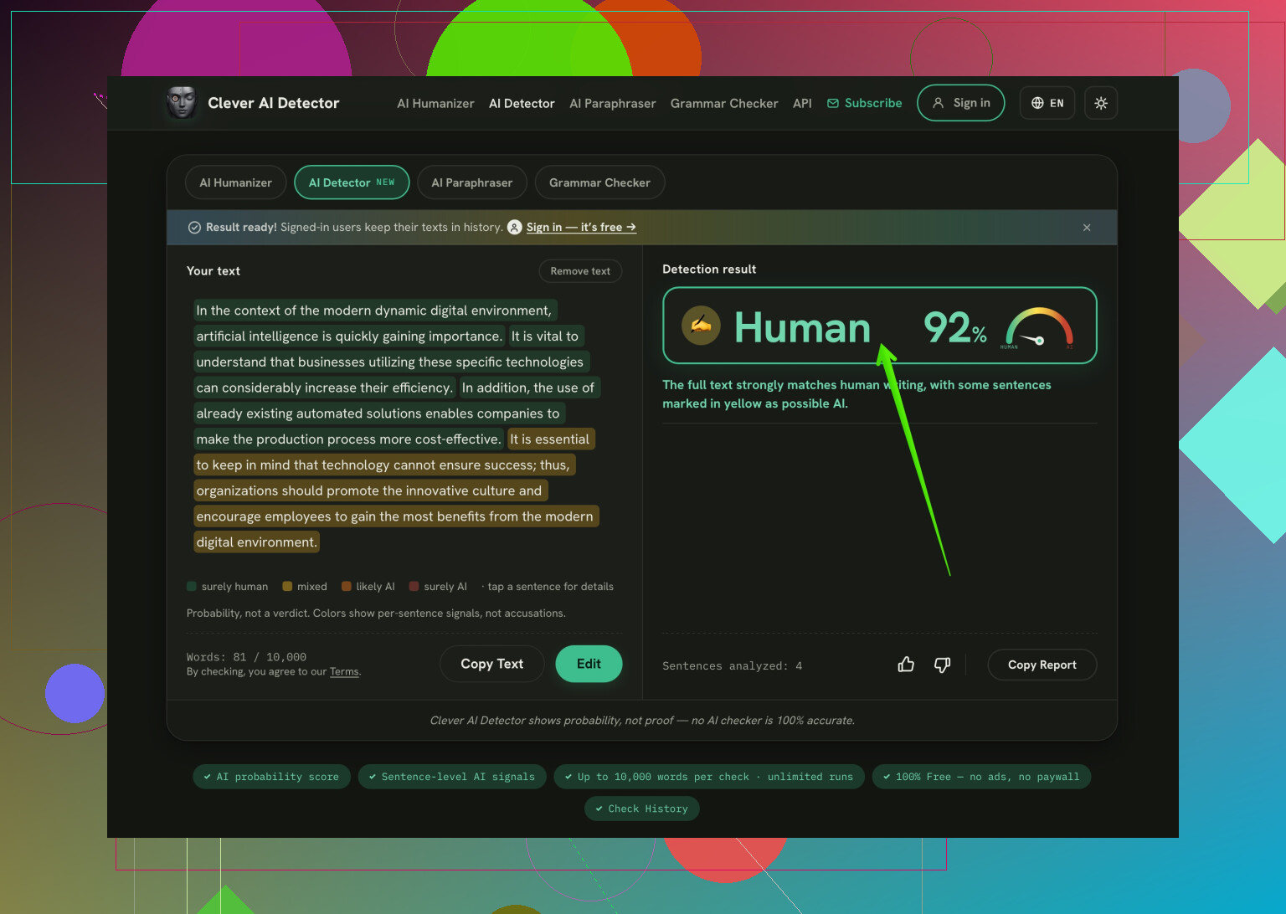Screen dimensions: 1286x914
Task: Click the 'AI probability score' feature chip
Action: 271,777
